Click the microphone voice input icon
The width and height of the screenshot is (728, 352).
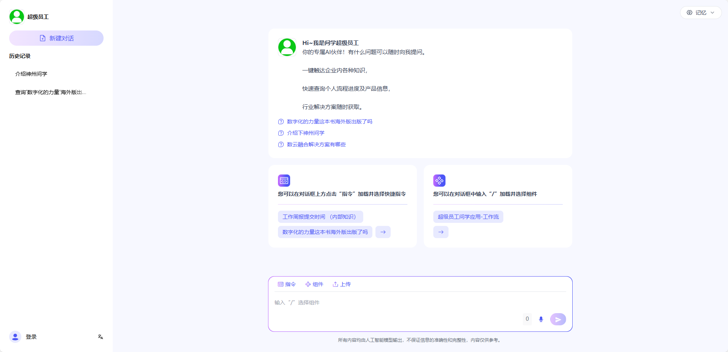(541, 319)
